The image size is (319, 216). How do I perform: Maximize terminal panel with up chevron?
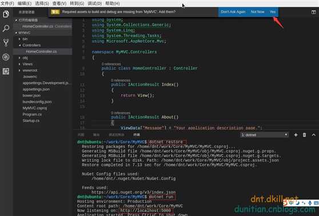[x=313, y=135]
